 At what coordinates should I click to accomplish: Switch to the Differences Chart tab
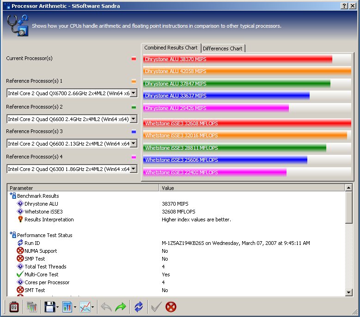pos(222,49)
